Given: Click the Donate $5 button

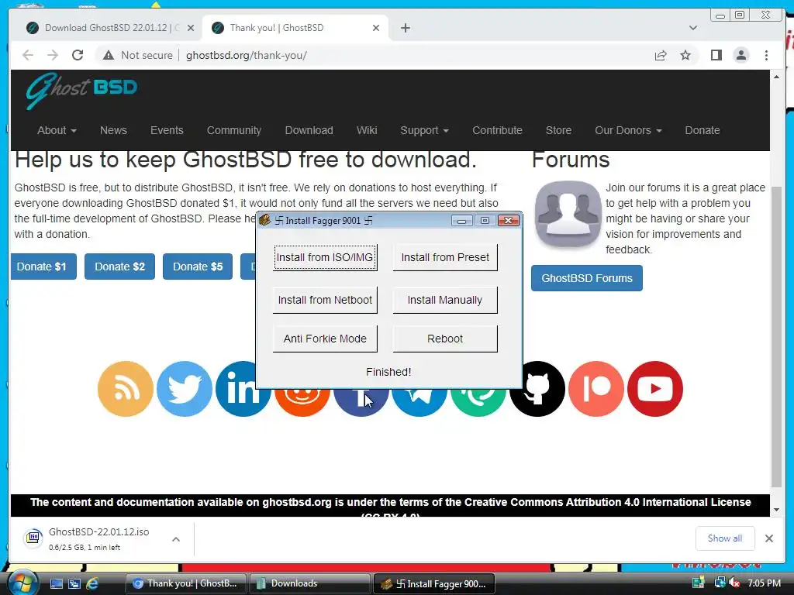Looking at the screenshot, I should click(x=198, y=267).
